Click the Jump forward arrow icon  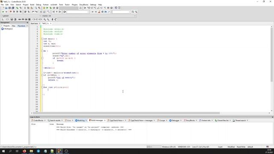click(x=6, y=12)
